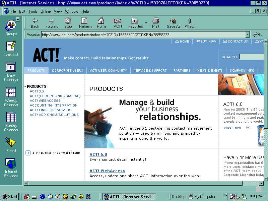Go Forward in browser toolbar

(x=52, y=23)
